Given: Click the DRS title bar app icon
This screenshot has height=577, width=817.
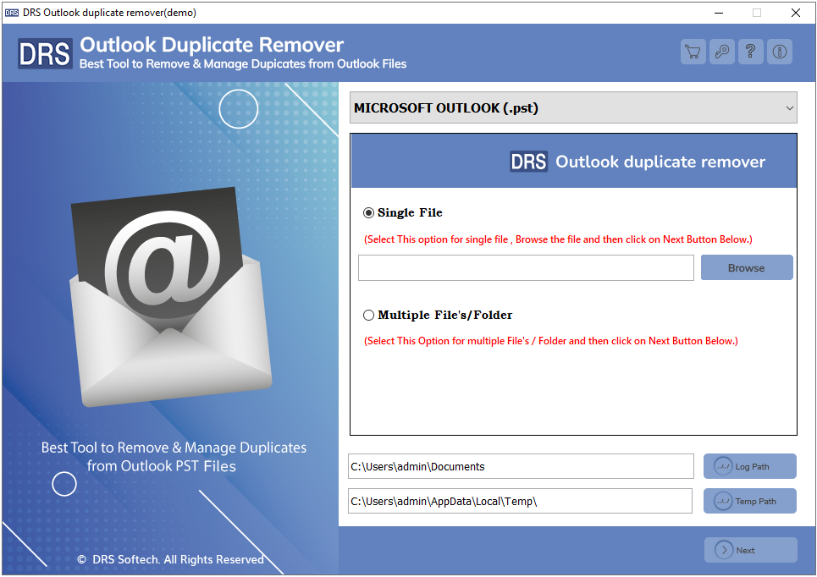Looking at the screenshot, I should [12, 13].
